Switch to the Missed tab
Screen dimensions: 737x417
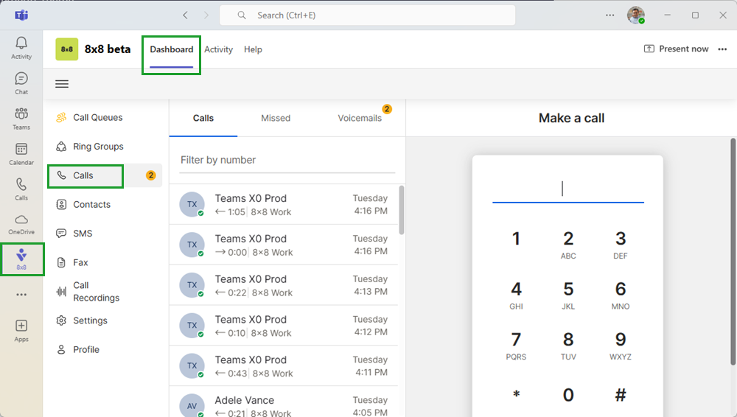[x=276, y=118]
